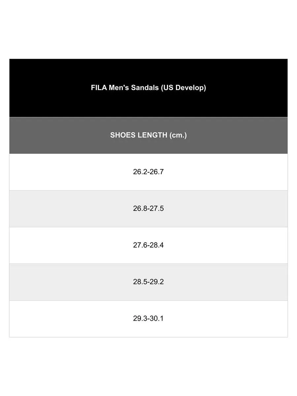Select the 28.4 value

157,245
